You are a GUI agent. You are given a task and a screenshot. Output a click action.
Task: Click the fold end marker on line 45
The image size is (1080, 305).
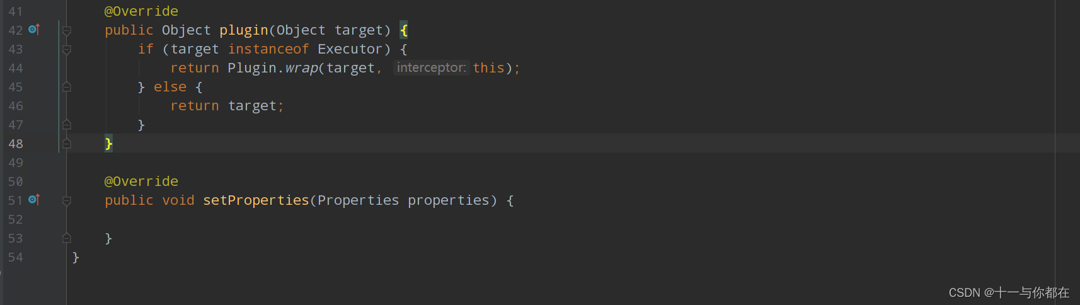coord(67,87)
